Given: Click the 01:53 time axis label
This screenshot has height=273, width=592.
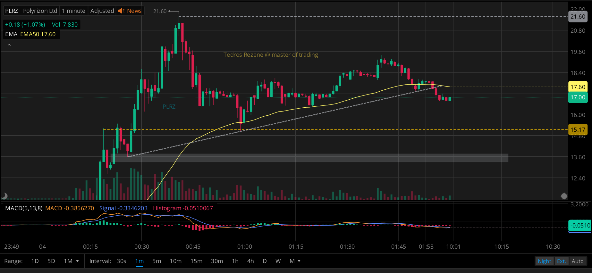Looking at the screenshot, I should (x=426, y=247).
